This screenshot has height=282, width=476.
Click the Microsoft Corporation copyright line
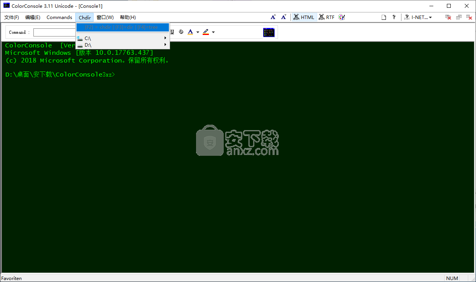coord(87,61)
